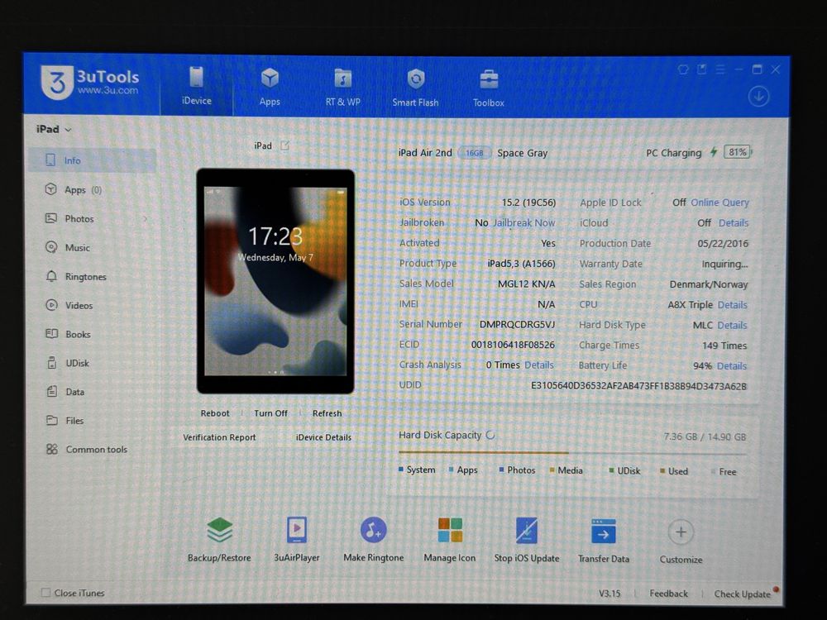Open the Toolbox tab

click(x=489, y=88)
